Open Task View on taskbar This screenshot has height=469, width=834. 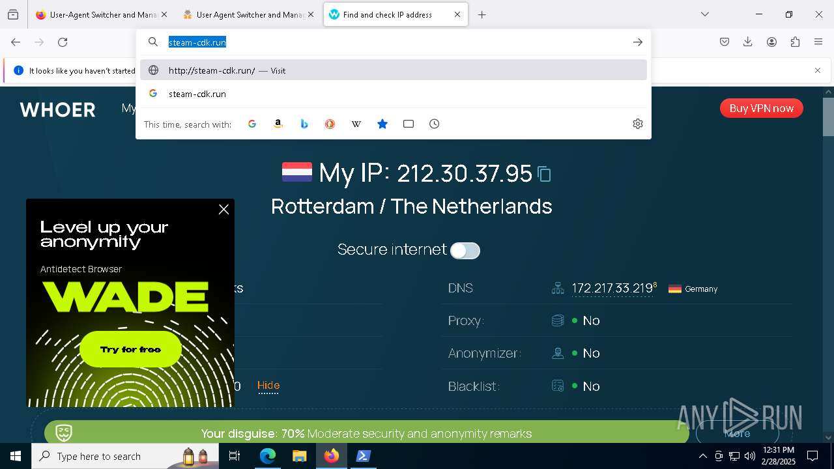[x=235, y=456]
